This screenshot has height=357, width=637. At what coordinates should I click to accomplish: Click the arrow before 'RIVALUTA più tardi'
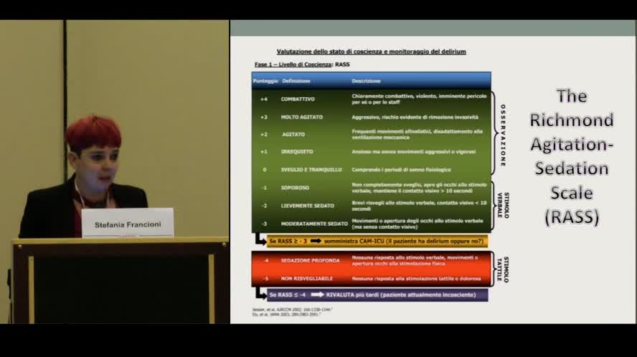coord(316,295)
